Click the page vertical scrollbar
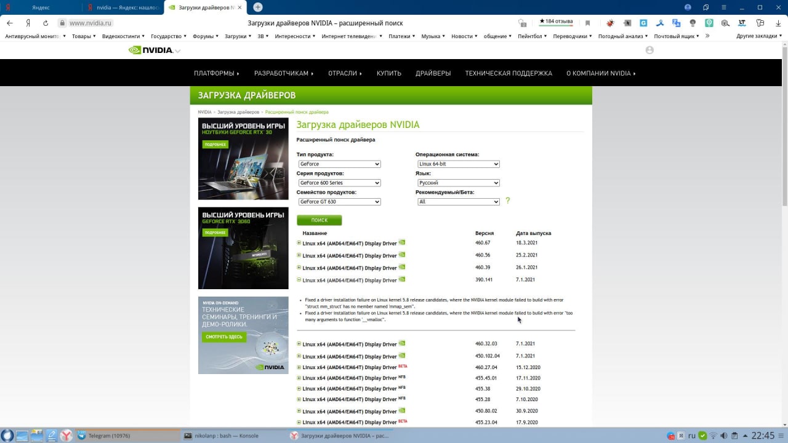Screen dimensions: 788x443 click(784, 126)
